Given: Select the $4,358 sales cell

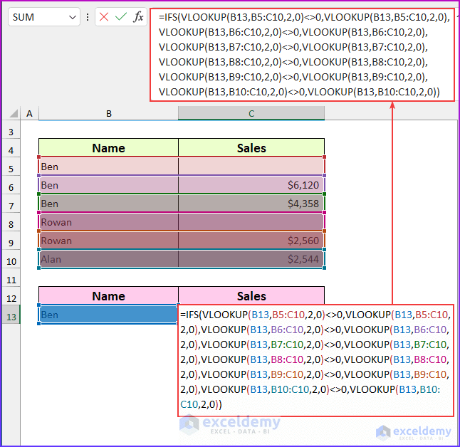Looking at the screenshot, I should (x=251, y=204).
